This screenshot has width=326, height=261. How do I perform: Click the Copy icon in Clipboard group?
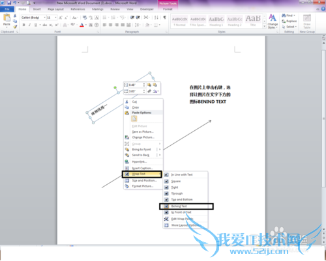pos(15,21)
